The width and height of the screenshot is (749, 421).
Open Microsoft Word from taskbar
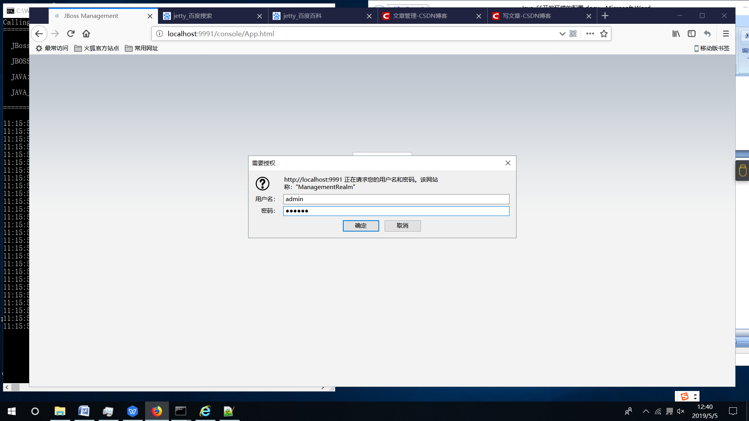84,411
